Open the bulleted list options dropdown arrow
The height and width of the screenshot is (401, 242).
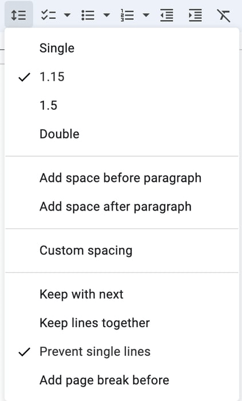[106, 15]
